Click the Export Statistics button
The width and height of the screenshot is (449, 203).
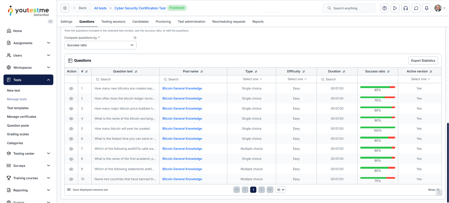click(x=423, y=61)
